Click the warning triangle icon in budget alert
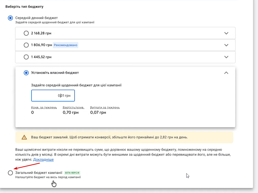258x193 pixels. coord(24,137)
